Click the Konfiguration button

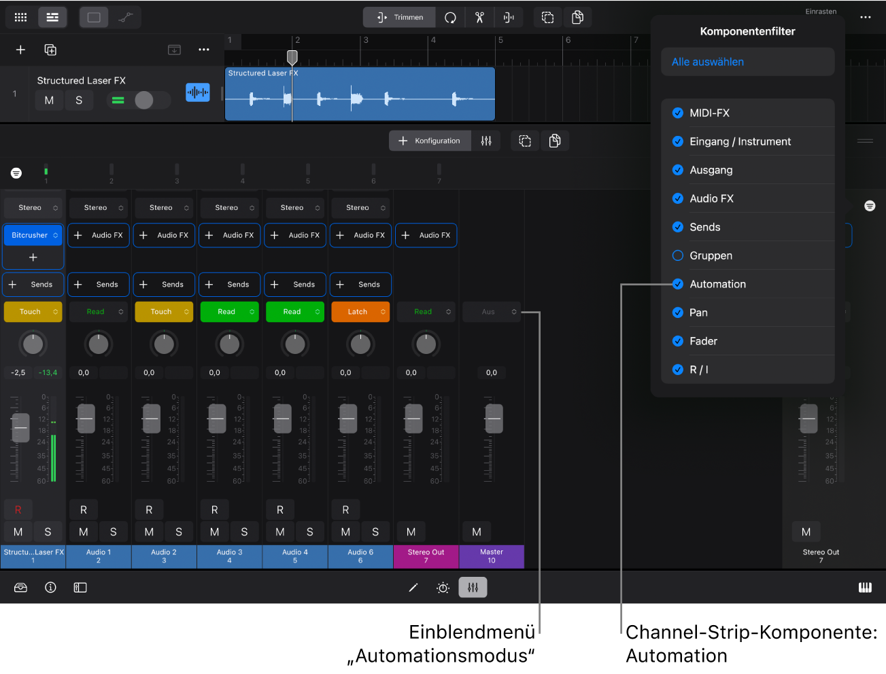430,141
